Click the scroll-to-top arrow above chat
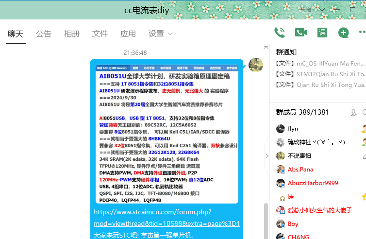The width and height of the screenshot is (366, 239). pyautogui.click(x=266, y=48)
